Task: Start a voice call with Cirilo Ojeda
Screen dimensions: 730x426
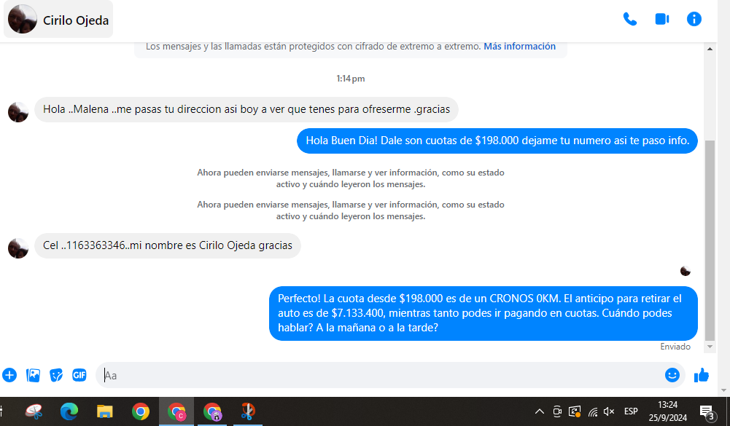Action: pyautogui.click(x=629, y=19)
